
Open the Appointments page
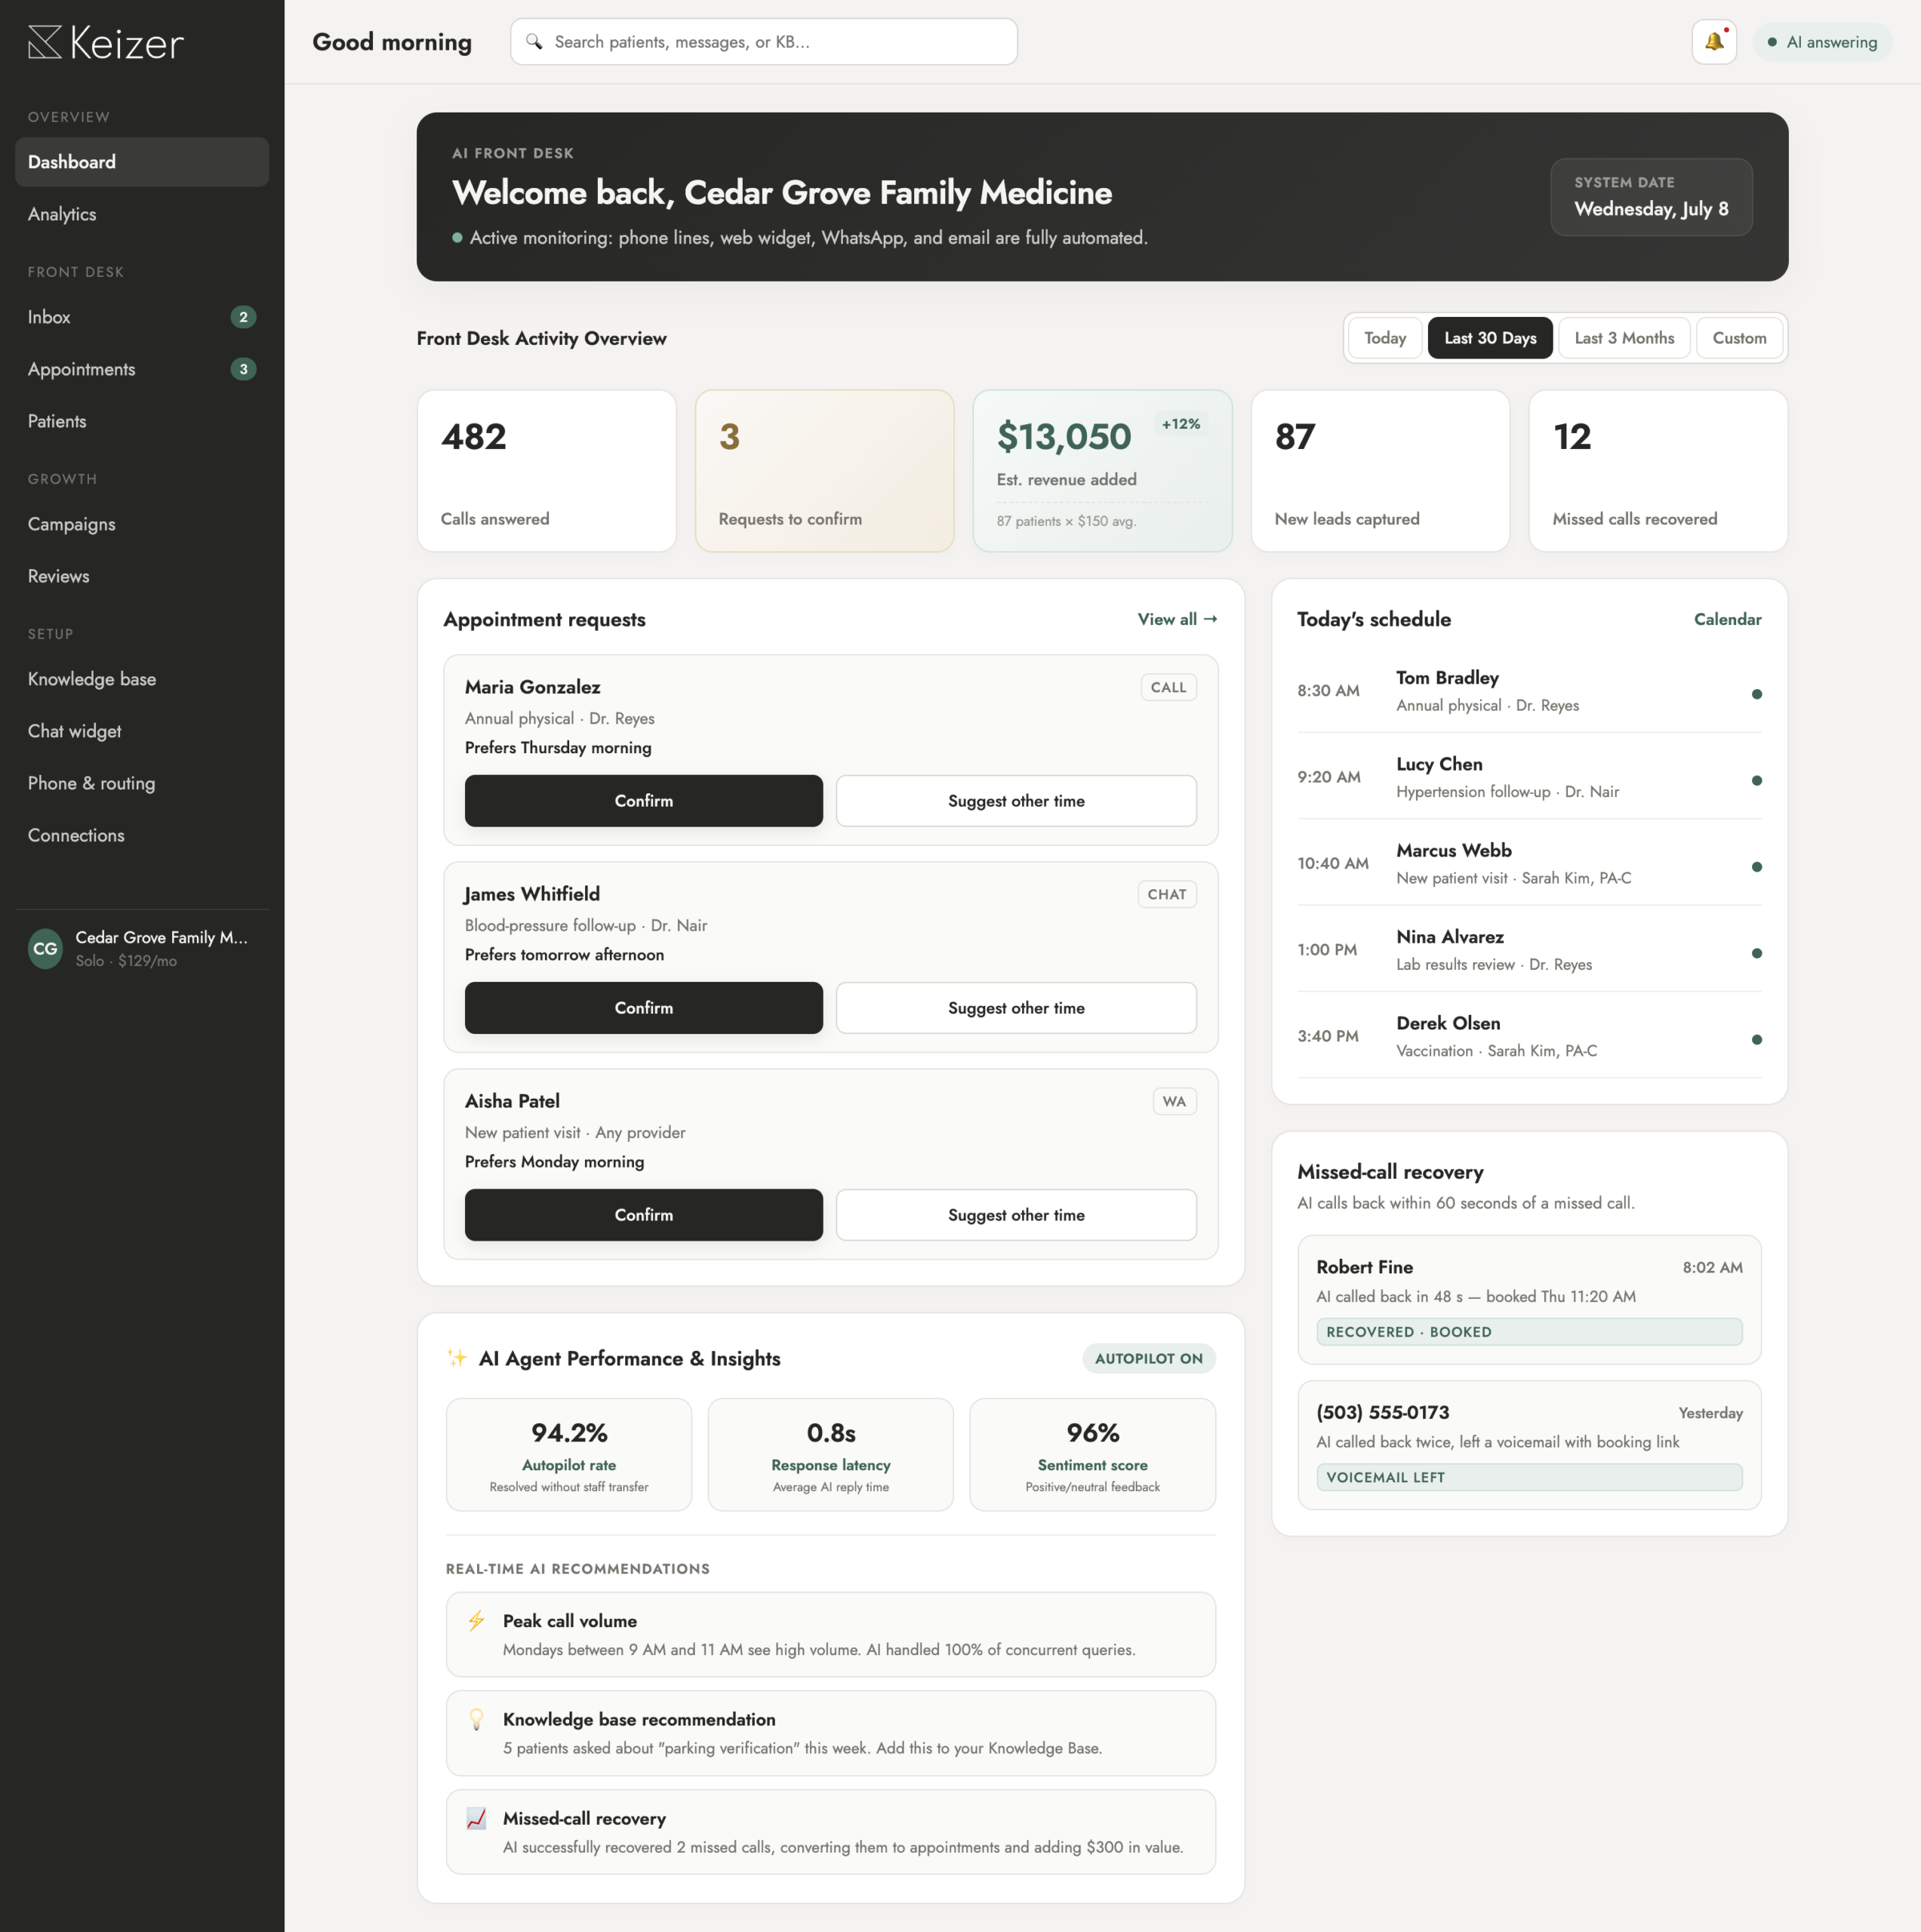(x=142, y=369)
